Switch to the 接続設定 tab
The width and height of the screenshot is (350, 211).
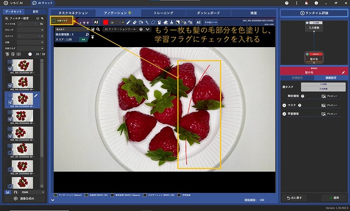click(x=331, y=78)
